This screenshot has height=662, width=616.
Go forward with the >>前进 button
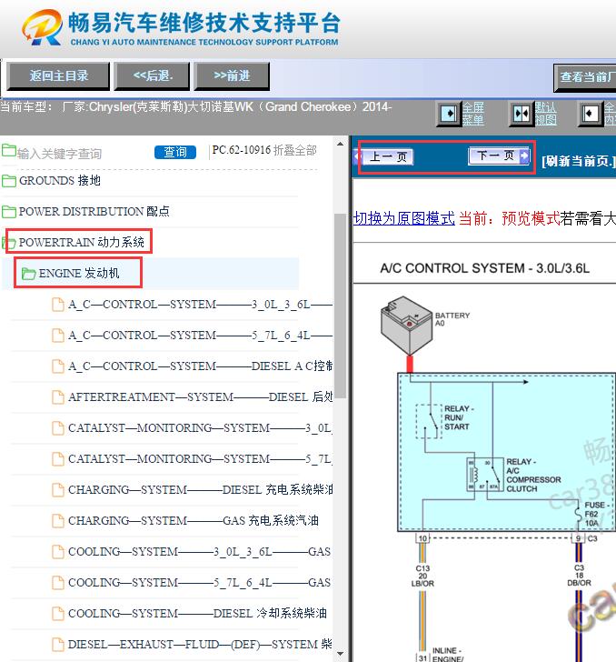click(232, 76)
